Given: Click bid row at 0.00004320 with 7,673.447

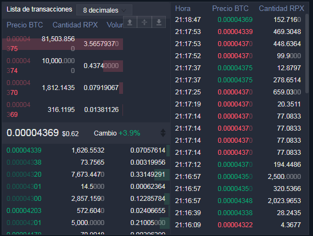Looking at the screenshot, I should [x=86, y=175].
